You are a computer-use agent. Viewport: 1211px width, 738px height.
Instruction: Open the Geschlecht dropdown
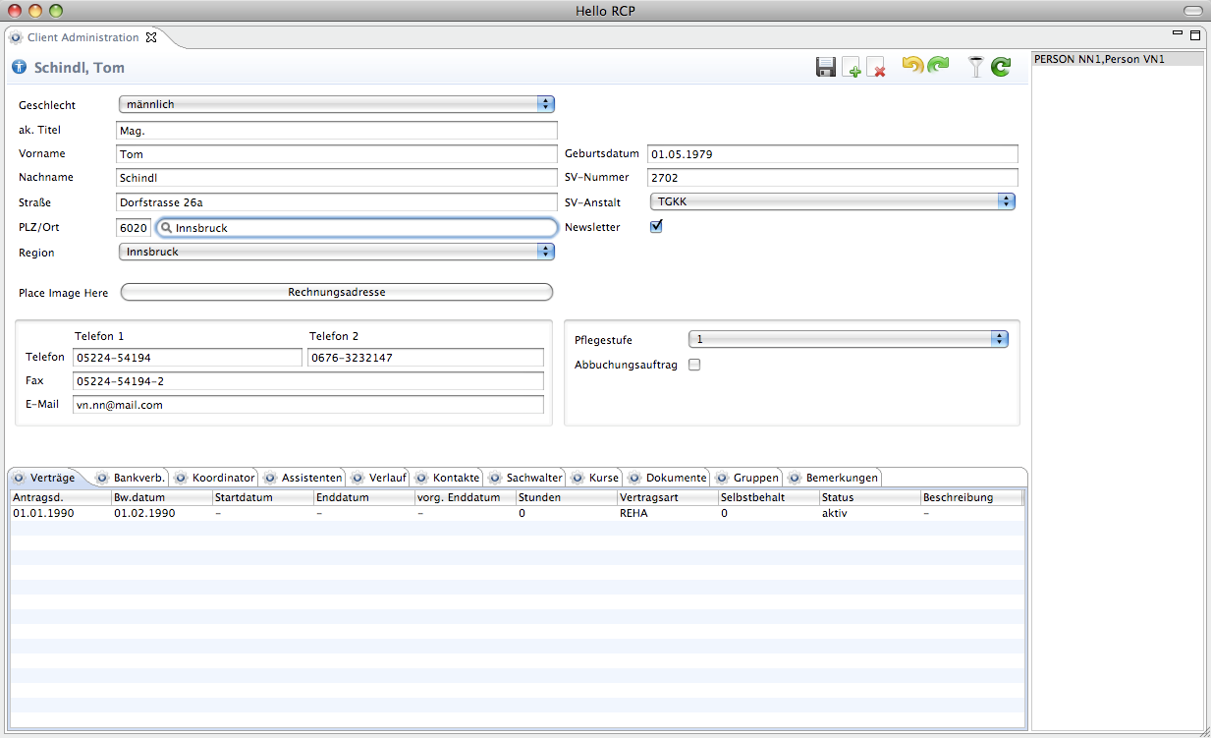tap(337, 104)
